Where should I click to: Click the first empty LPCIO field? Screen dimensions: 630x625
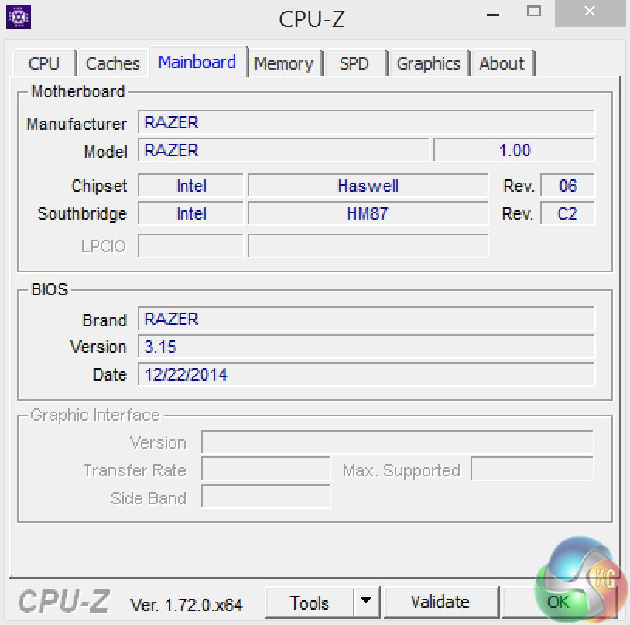(191, 246)
